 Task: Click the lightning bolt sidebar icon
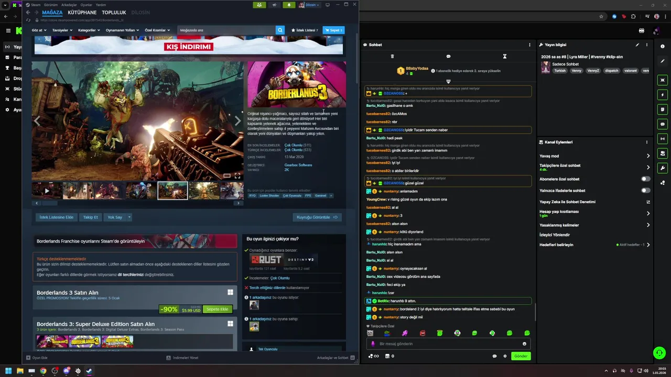tap(663, 95)
